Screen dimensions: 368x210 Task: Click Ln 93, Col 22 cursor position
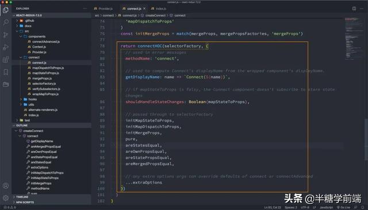(x=273, y=208)
